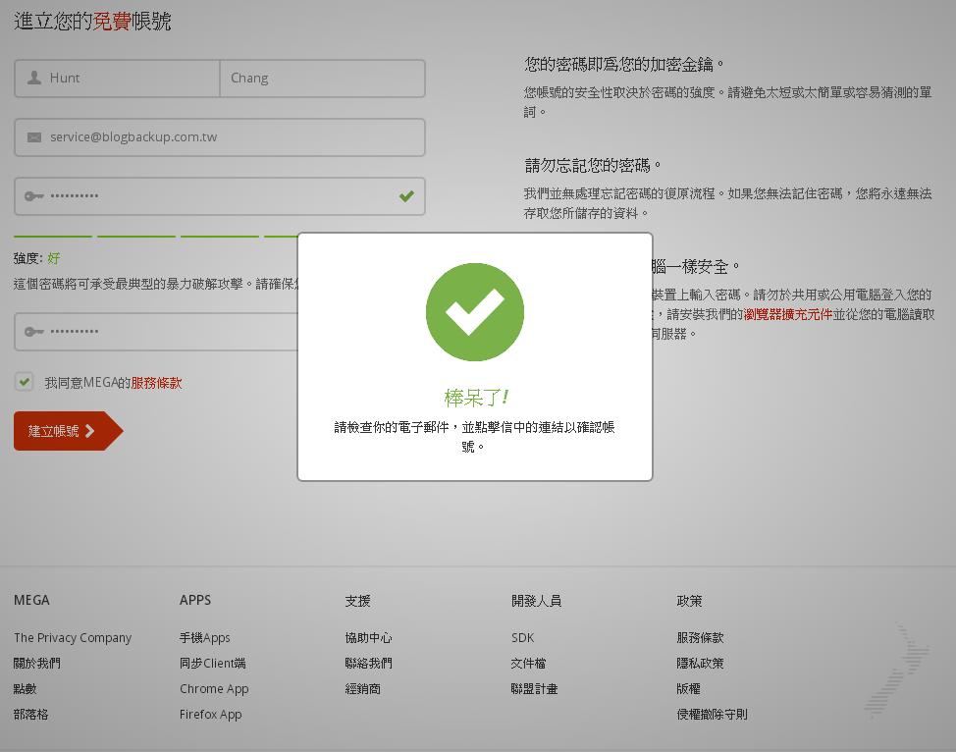This screenshot has height=752, width=956.
Task: Click the MEGA footer column heading
Action: click(31, 600)
